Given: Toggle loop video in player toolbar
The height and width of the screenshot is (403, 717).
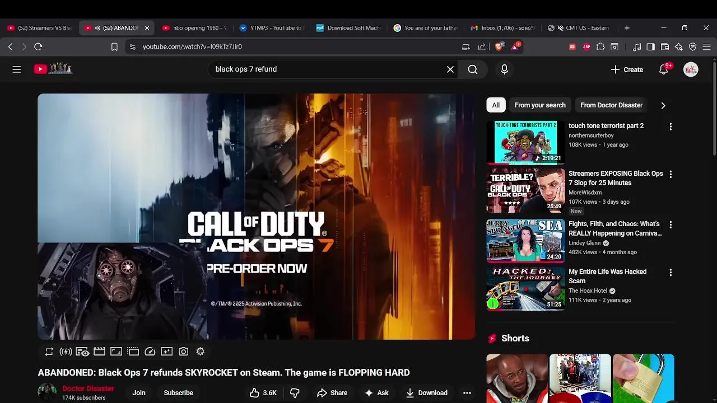Looking at the screenshot, I should (49, 352).
